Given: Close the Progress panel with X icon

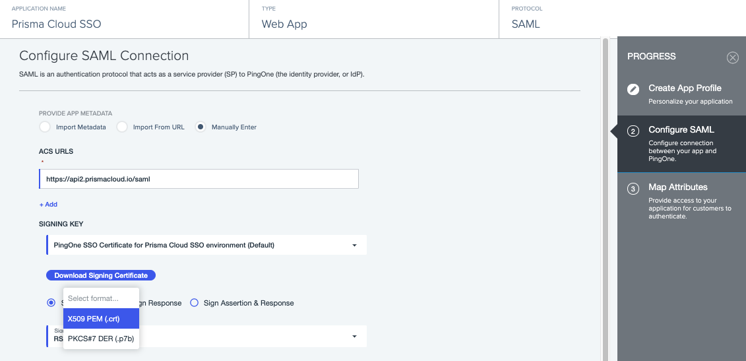Looking at the screenshot, I should pos(732,57).
